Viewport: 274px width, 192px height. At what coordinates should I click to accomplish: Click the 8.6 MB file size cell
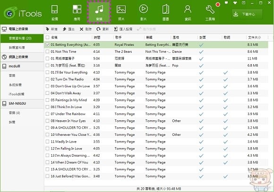253,51
